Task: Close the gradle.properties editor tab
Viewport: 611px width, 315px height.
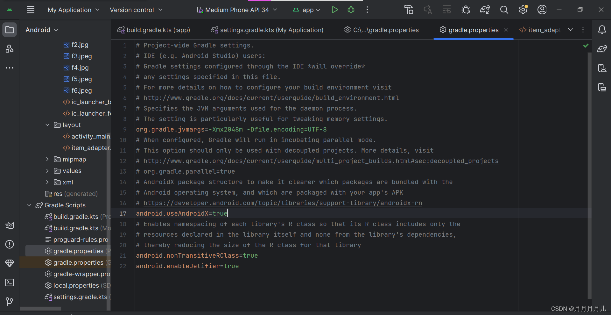Action: coord(506,30)
